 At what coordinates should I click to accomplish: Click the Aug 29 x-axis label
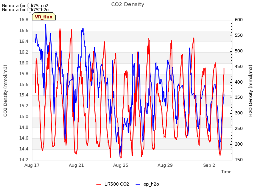click(165, 165)
